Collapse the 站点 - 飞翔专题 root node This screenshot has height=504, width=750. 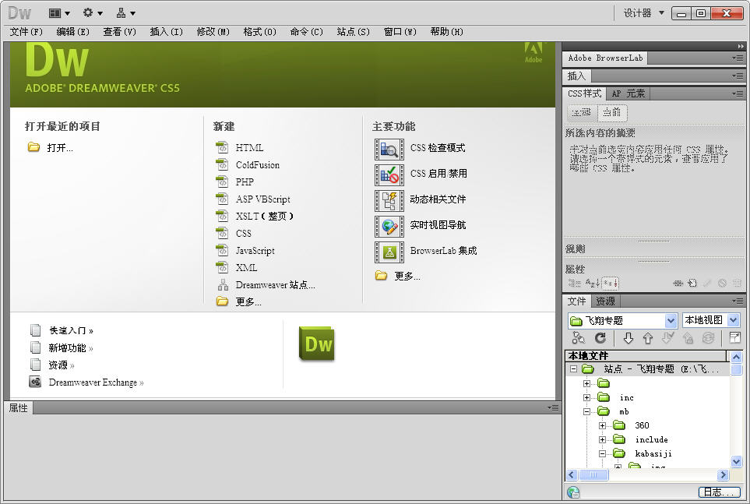573,369
